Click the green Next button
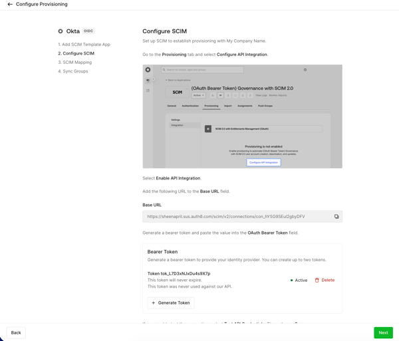 point(383,332)
